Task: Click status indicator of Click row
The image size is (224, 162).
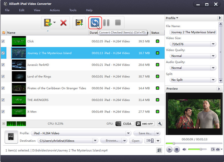Action: pos(158,41)
